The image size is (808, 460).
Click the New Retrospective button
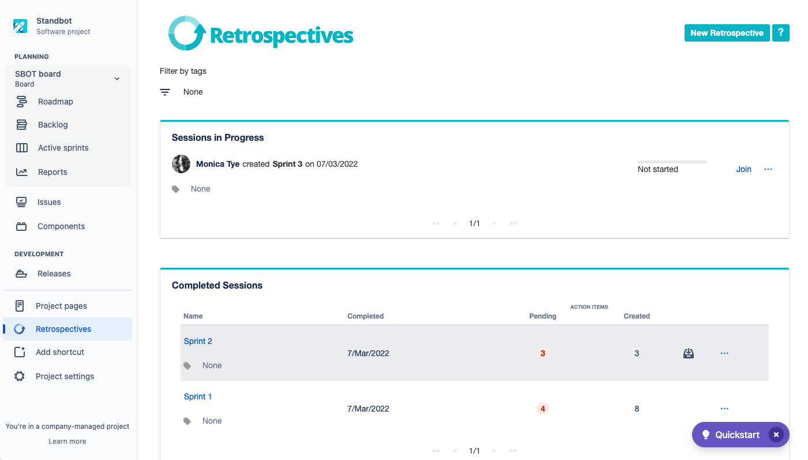[727, 33]
